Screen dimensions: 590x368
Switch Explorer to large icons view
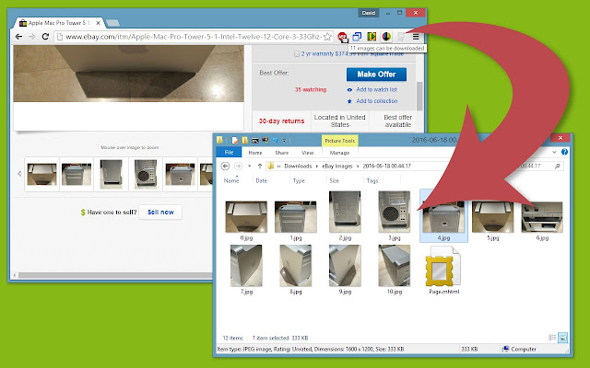pos(562,338)
